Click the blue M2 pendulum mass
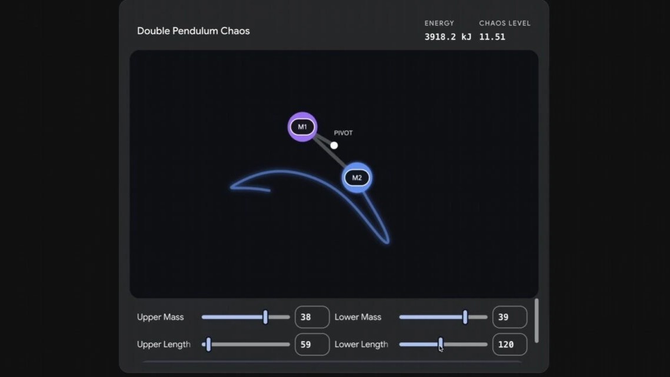Screen dimensions: 670x377 [357, 178]
